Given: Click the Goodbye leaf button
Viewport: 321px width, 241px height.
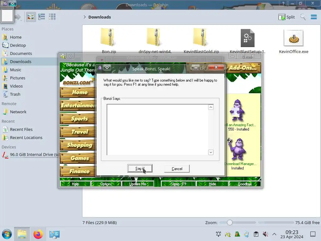Looking at the screenshot, I should tap(245, 184).
